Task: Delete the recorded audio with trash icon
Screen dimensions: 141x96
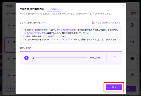Action: click(x=115, y=58)
